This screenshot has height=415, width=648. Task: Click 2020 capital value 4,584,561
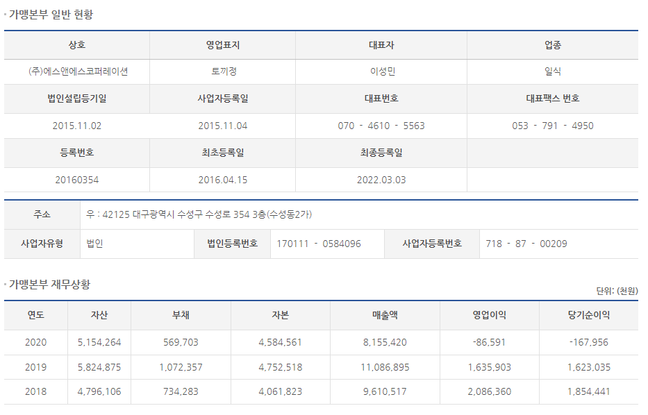(280, 342)
